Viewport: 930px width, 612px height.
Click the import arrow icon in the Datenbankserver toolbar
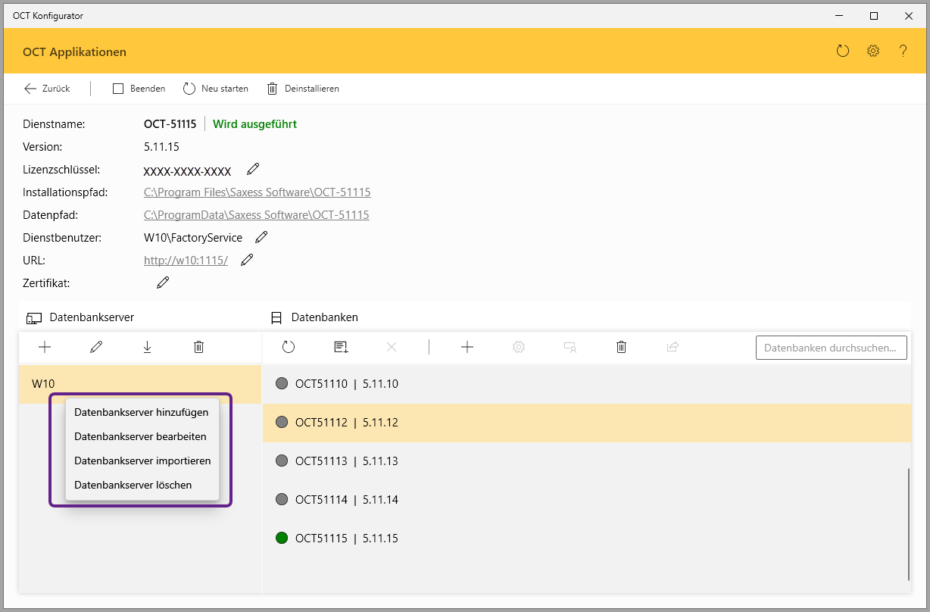[x=147, y=347]
